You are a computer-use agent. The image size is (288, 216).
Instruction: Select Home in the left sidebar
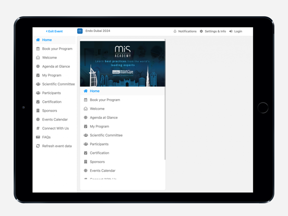click(x=47, y=40)
